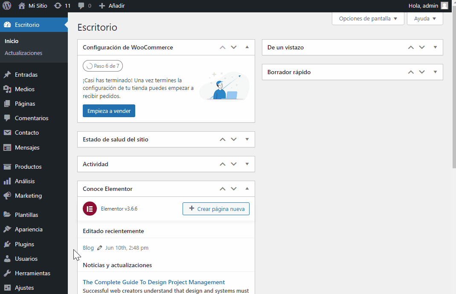Open the updates icon showing 11
Image resolution: width=456 pixels, height=294 pixels.
pos(58,6)
